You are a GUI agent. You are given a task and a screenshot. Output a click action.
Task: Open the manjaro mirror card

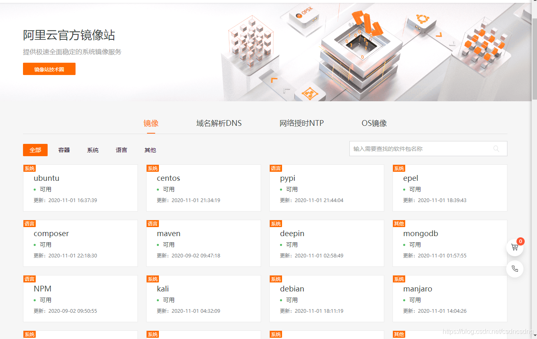(450, 299)
